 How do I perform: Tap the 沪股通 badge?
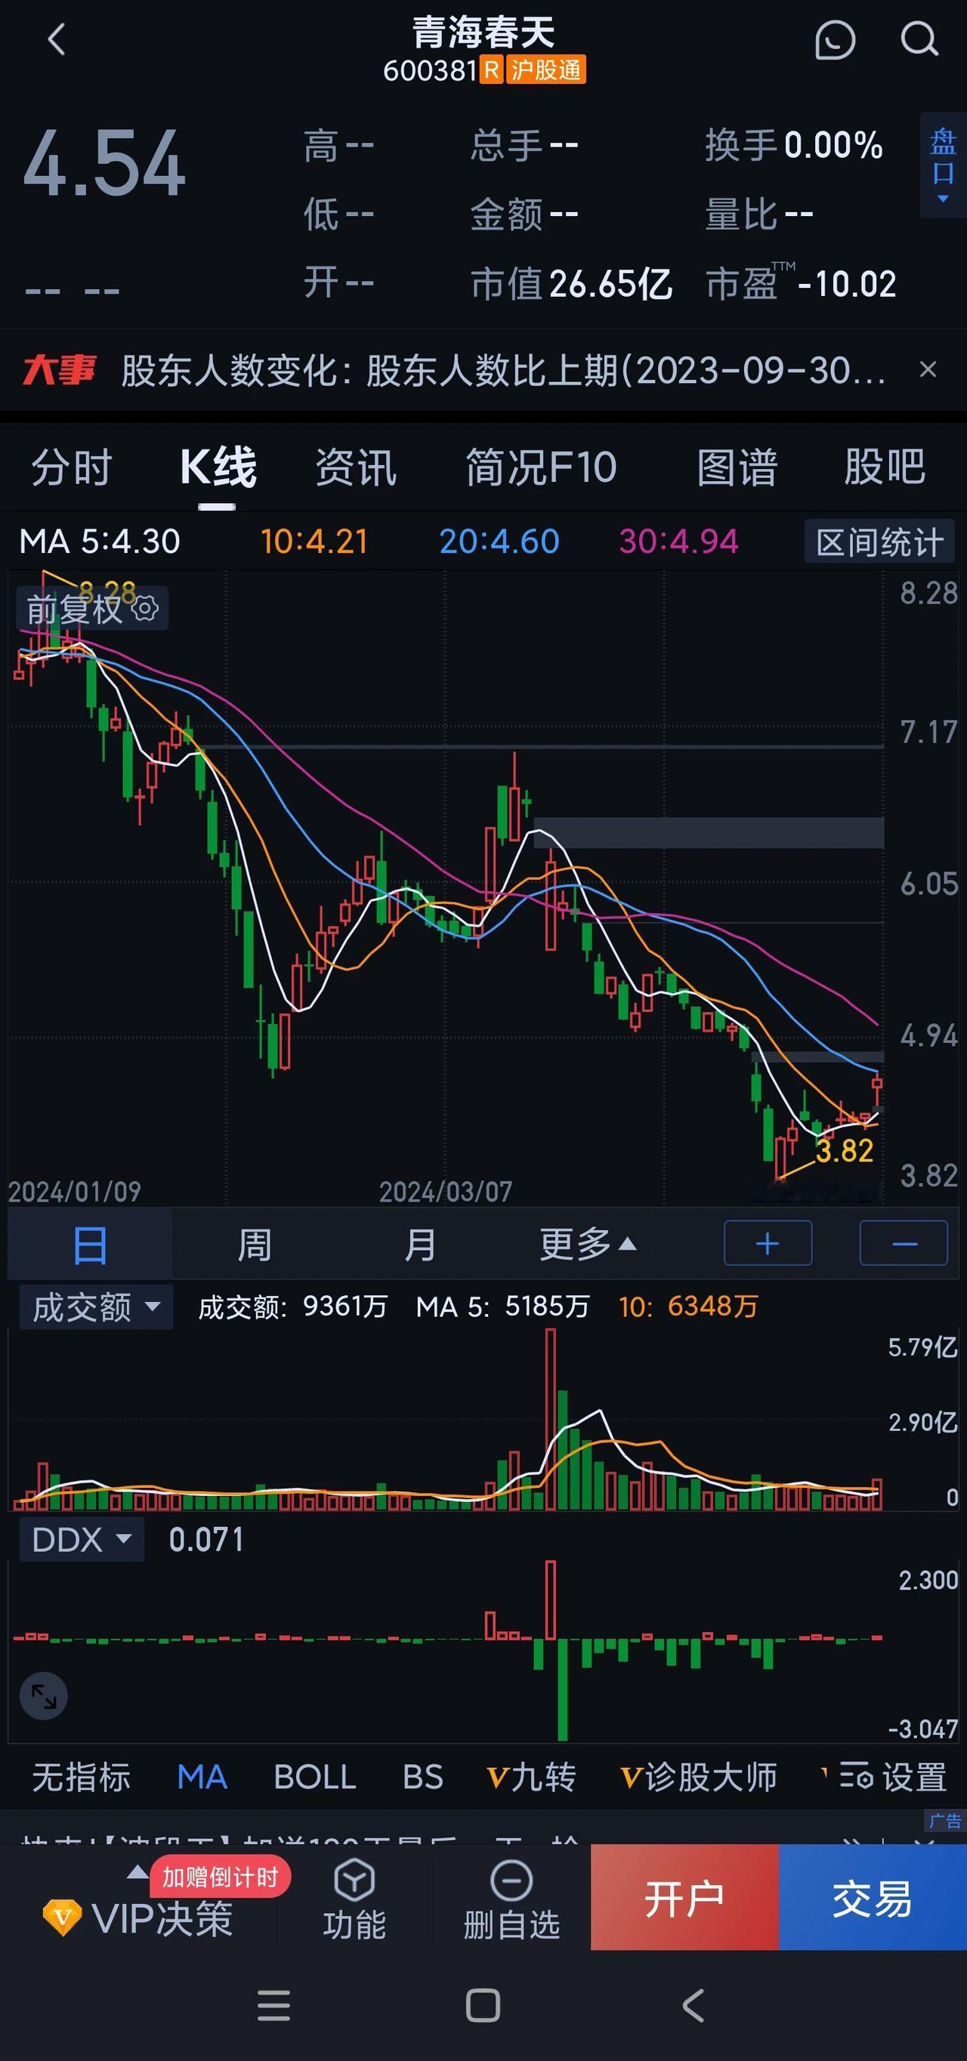coord(546,70)
